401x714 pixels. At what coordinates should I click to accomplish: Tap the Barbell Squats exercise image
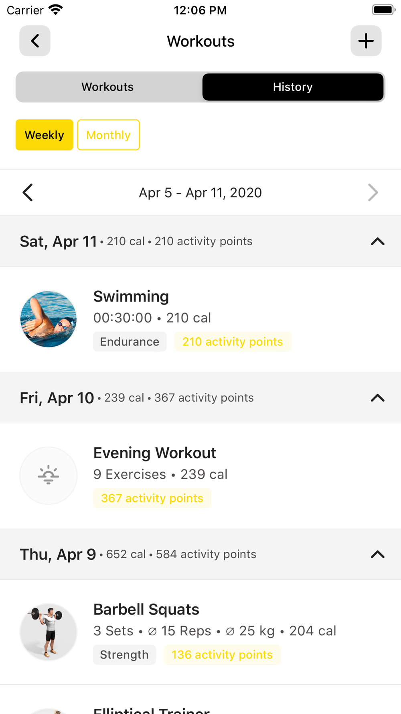click(49, 632)
